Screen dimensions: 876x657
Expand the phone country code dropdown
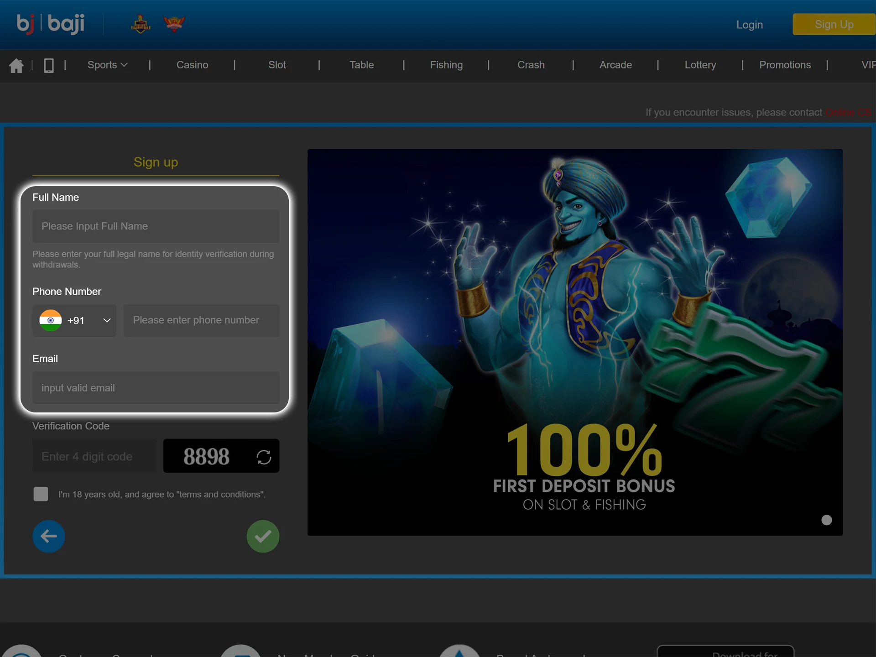tap(74, 319)
